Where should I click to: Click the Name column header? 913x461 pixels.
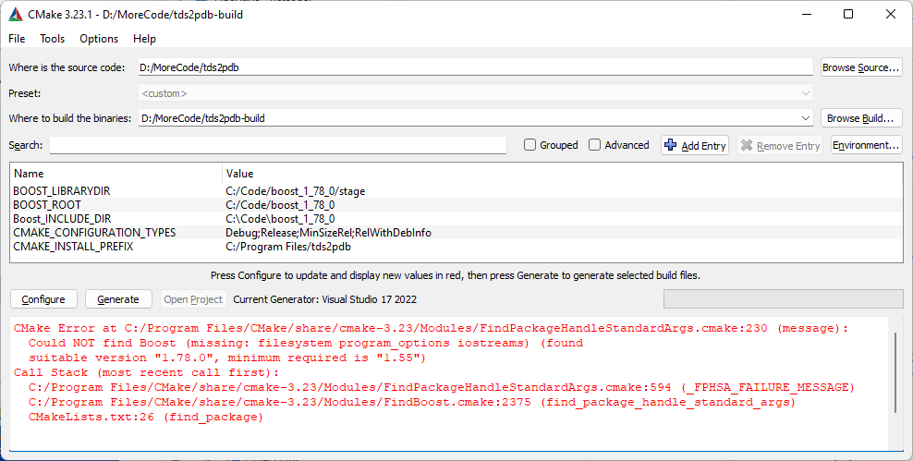click(x=116, y=174)
